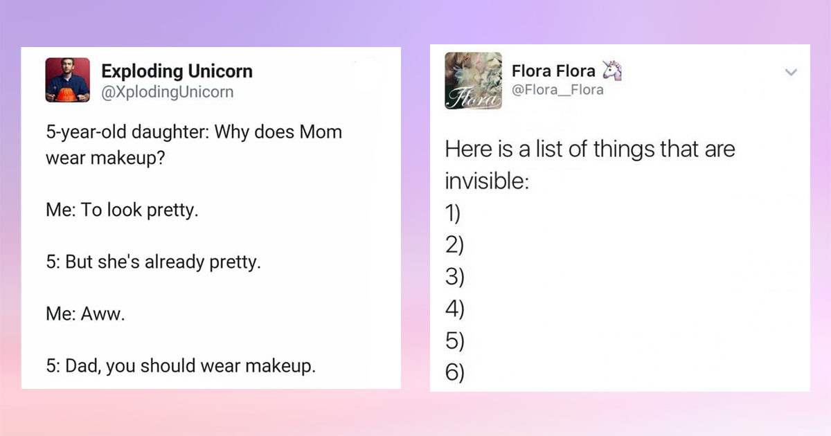Screen dimensions: 831x436
Task: Click the 'To look pretty' reply line
Action: (x=123, y=210)
